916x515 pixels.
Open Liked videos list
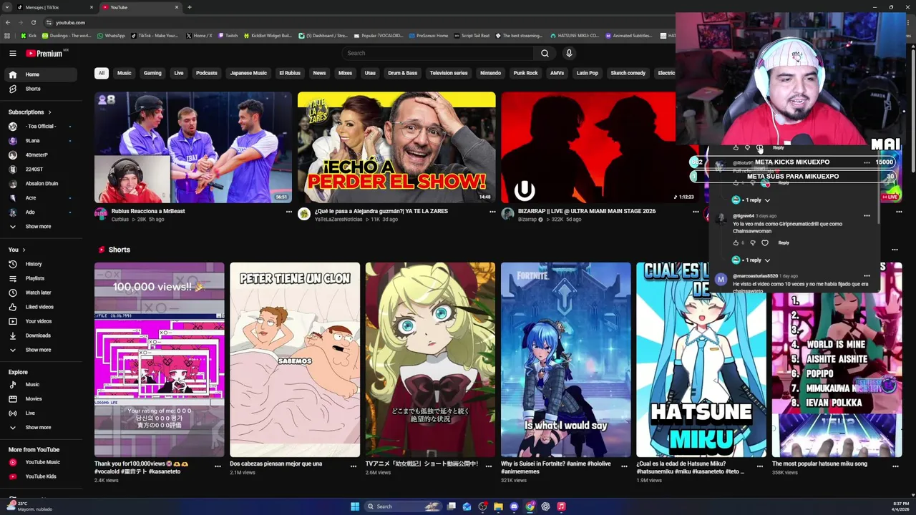pyautogui.click(x=40, y=307)
